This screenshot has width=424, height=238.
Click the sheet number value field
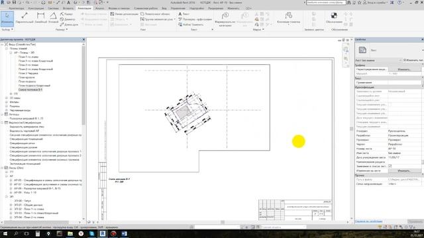click(404, 149)
